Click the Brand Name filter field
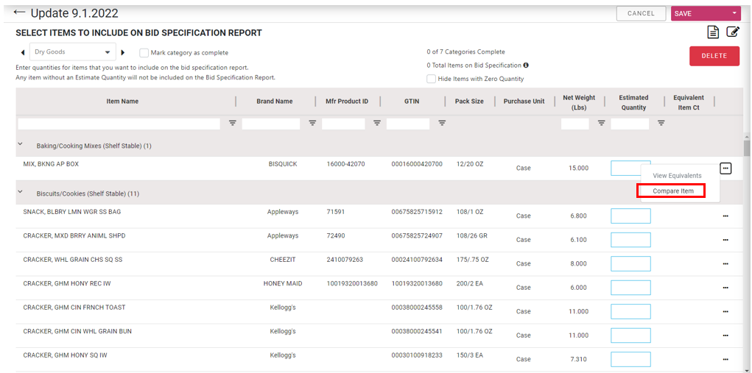The width and height of the screenshot is (752, 373). pyautogui.click(x=271, y=124)
